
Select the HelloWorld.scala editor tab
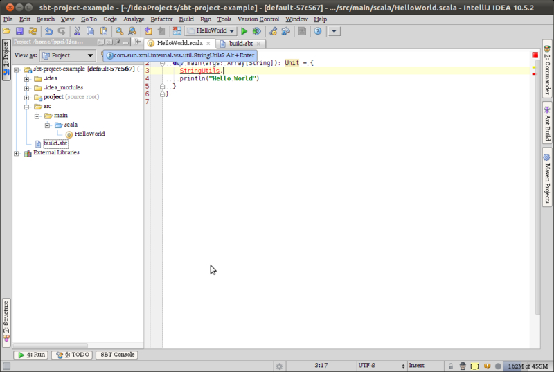click(x=179, y=43)
